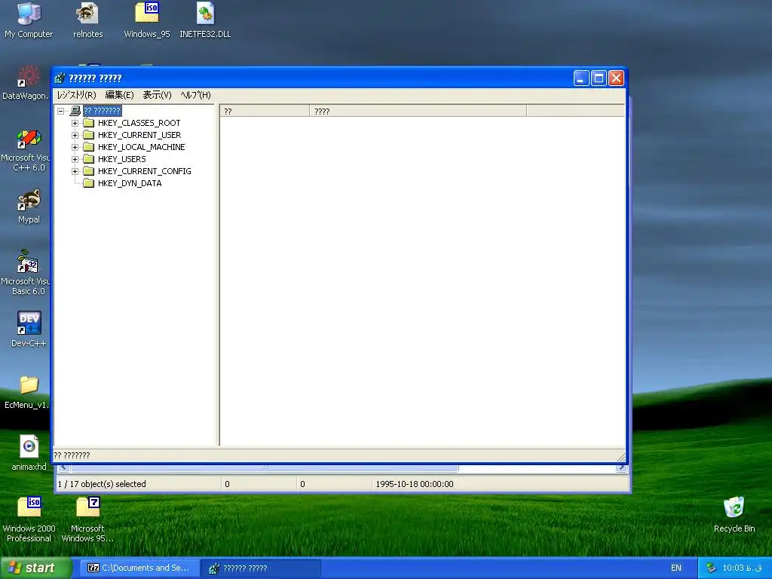
Task: Expand HKEY_LOCAL_MACHINE key
Action: (75, 147)
